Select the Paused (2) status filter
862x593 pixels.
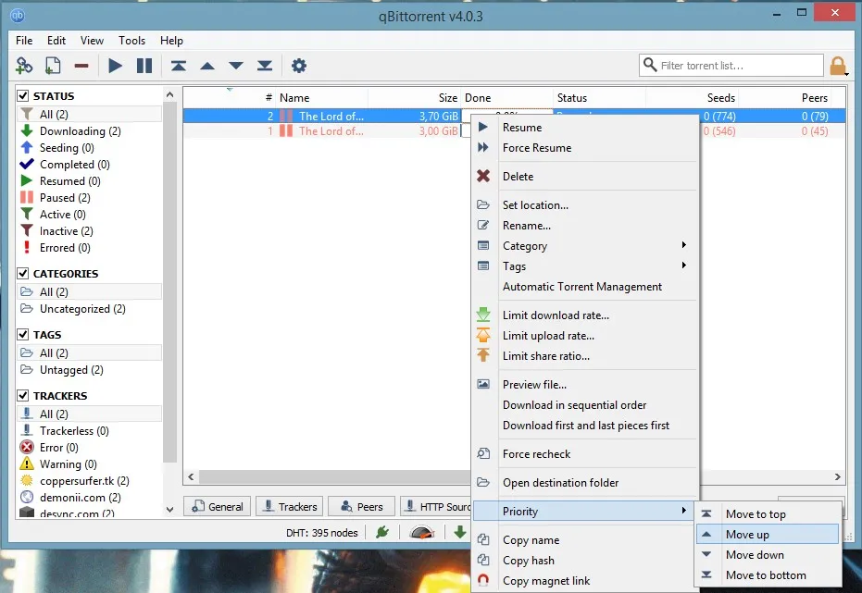[65, 198]
